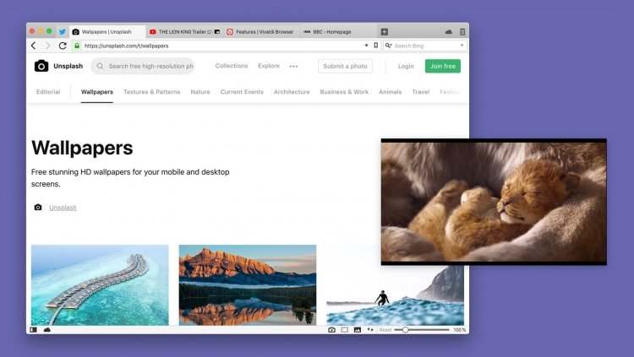Image resolution: width=634 pixels, height=357 pixels.
Task: Open new tab with plus icon
Action: (x=385, y=31)
